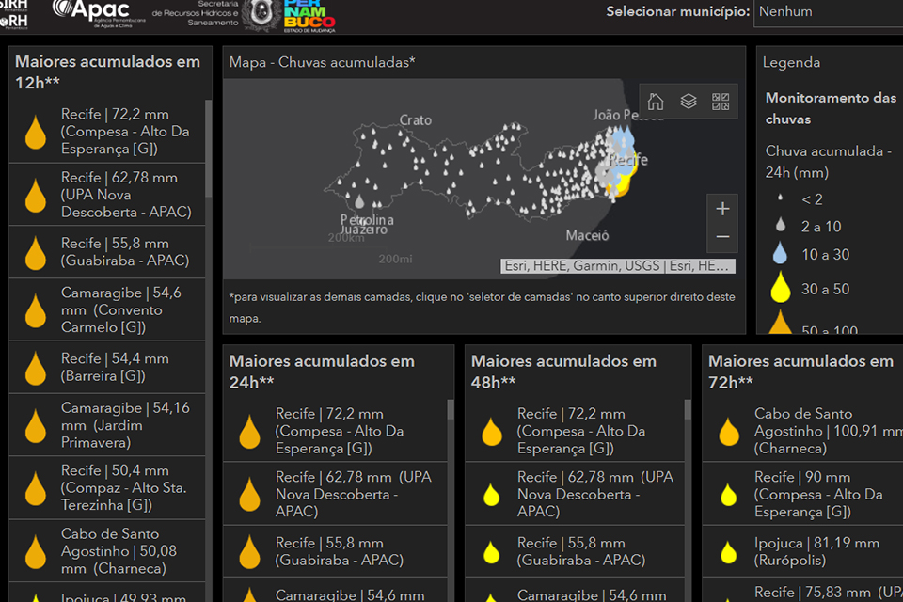Select Recife 55,8 mm Guabiraba in 48h list
Image resolution: width=903 pixels, height=602 pixels.
tap(575, 551)
